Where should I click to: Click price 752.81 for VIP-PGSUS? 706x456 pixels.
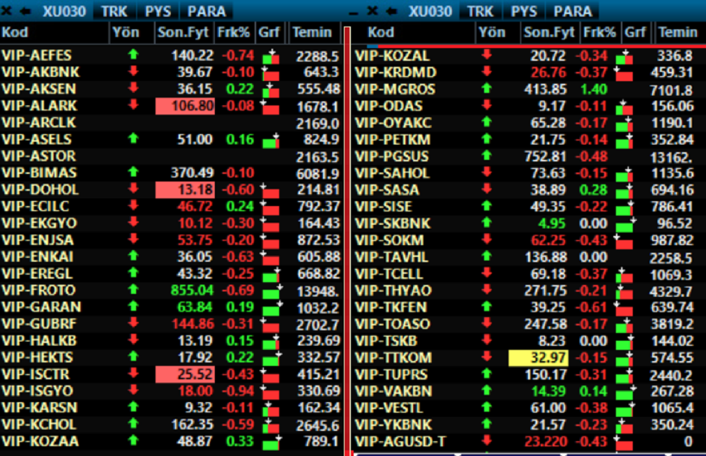(x=546, y=156)
